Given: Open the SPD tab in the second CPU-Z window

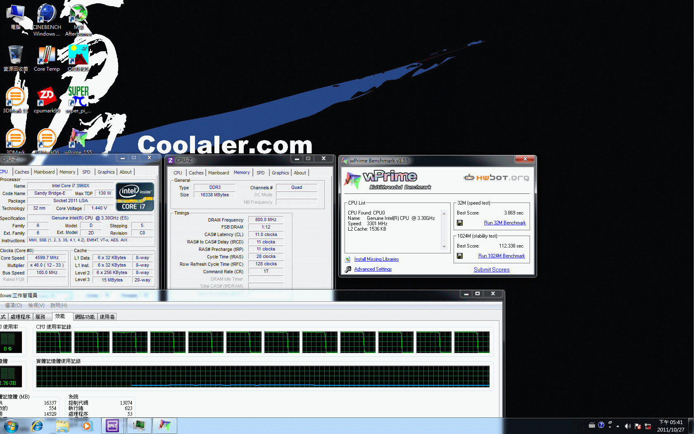Looking at the screenshot, I should (260, 173).
